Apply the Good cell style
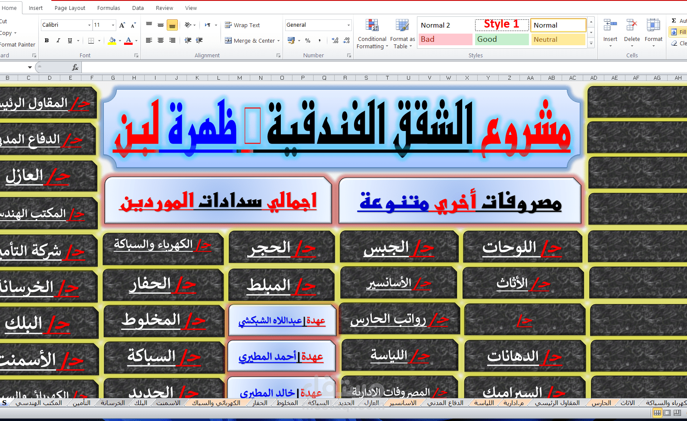The image size is (687, 421). (x=502, y=39)
